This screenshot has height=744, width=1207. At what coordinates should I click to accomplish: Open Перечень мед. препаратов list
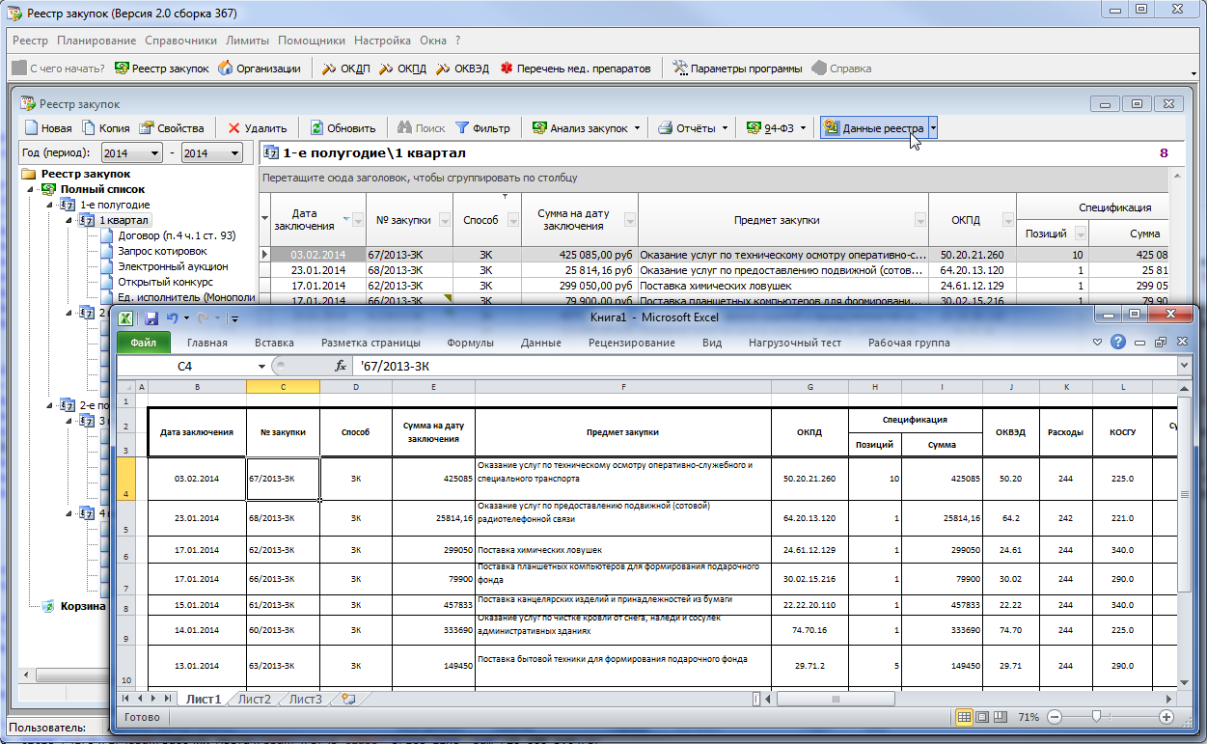click(507, 69)
